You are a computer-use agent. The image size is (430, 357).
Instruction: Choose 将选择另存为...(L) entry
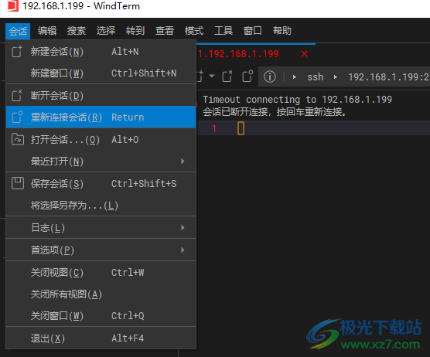point(101,206)
